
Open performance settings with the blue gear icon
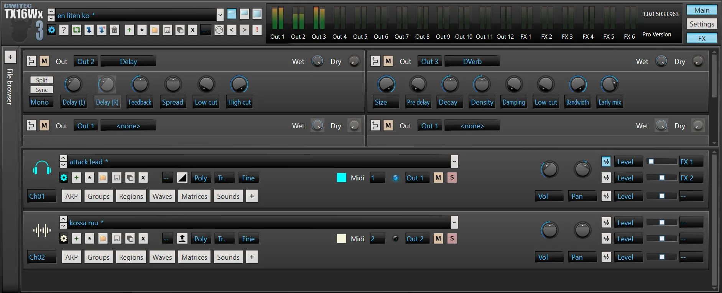point(52,30)
